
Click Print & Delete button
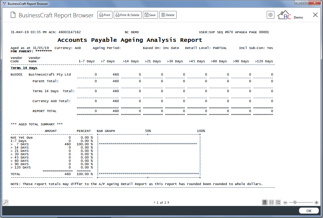pos(128,15)
